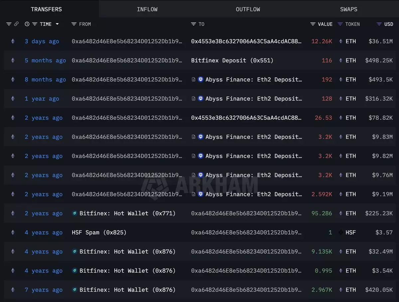Click the link icon in the table header
Image resolution: width=399 pixels, height=302 pixels.
pyautogui.click(x=16, y=24)
